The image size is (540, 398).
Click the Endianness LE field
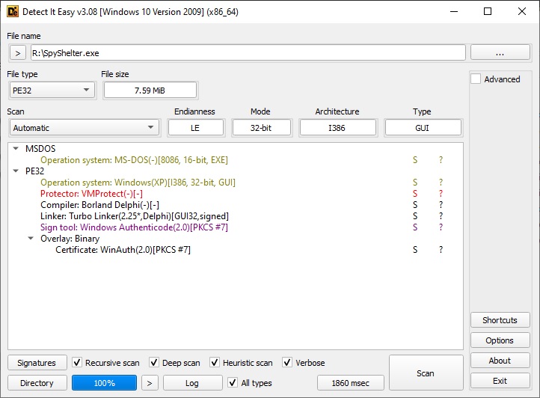[x=196, y=128]
